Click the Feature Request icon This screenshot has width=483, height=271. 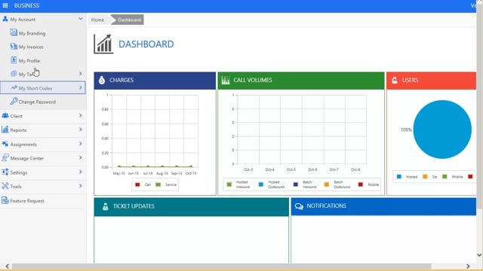point(5,200)
